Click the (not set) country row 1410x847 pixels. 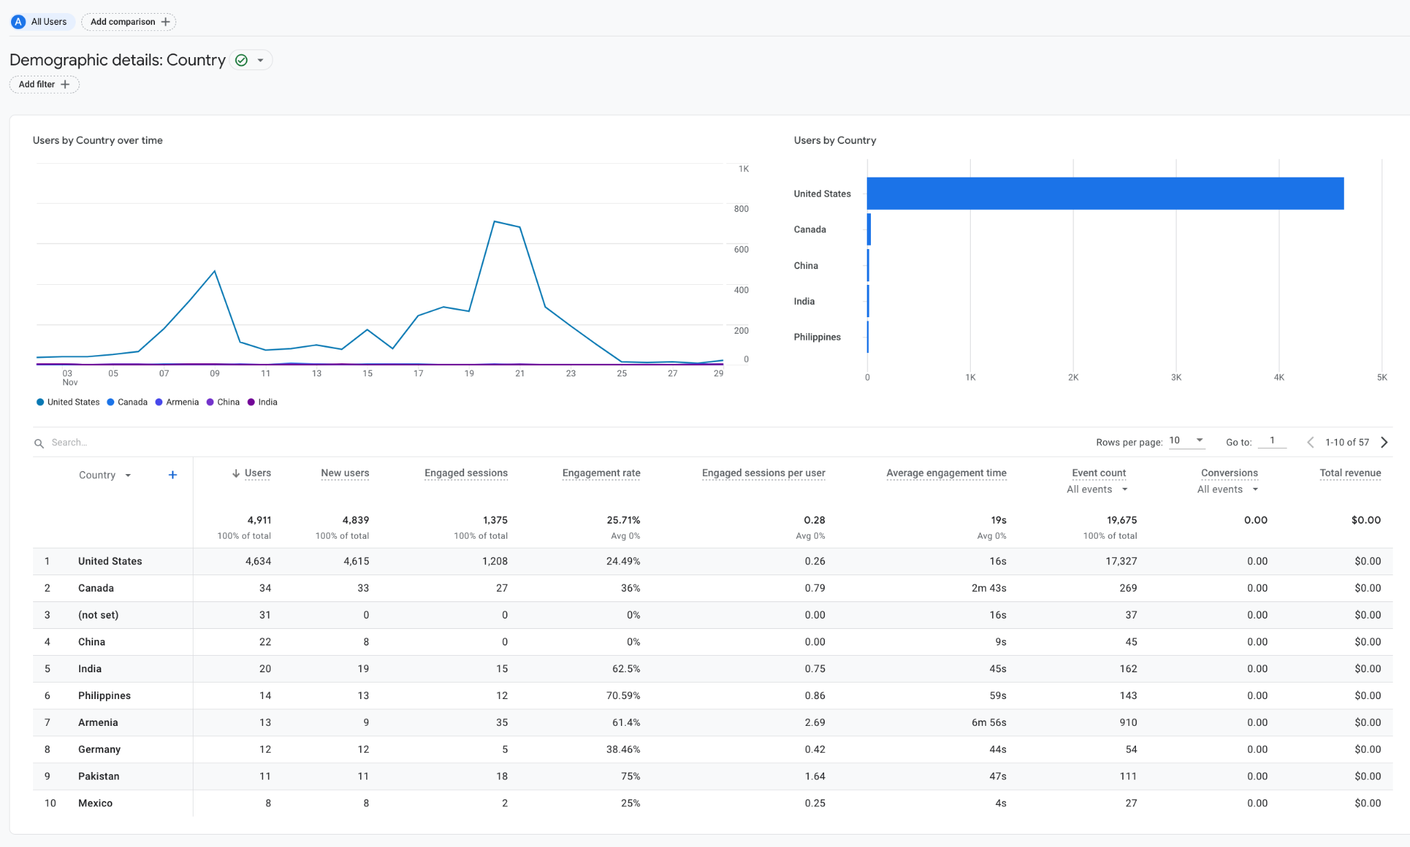tap(713, 615)
